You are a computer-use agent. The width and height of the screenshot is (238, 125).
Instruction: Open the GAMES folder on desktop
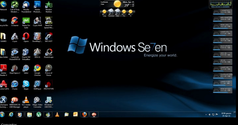point(3,38)
